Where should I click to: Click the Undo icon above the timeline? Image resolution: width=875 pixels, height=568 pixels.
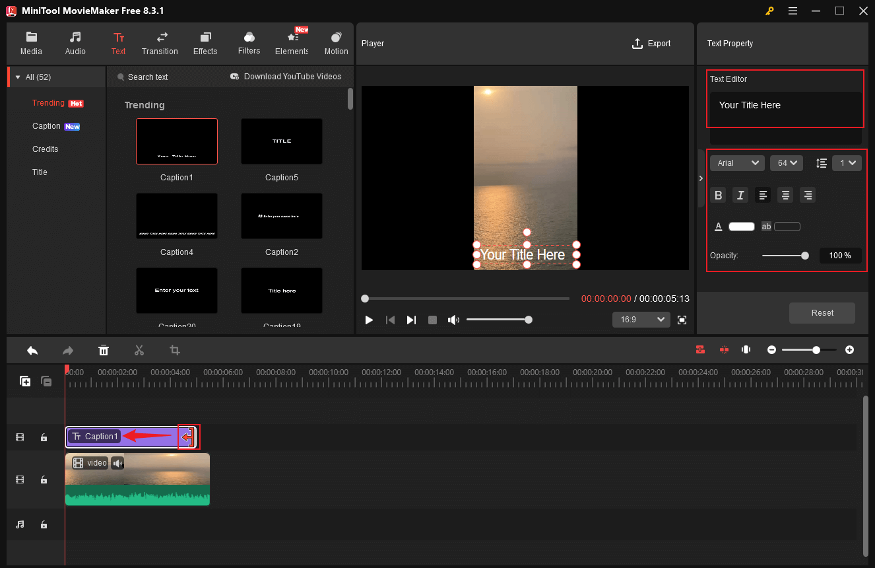click(32, 350)
